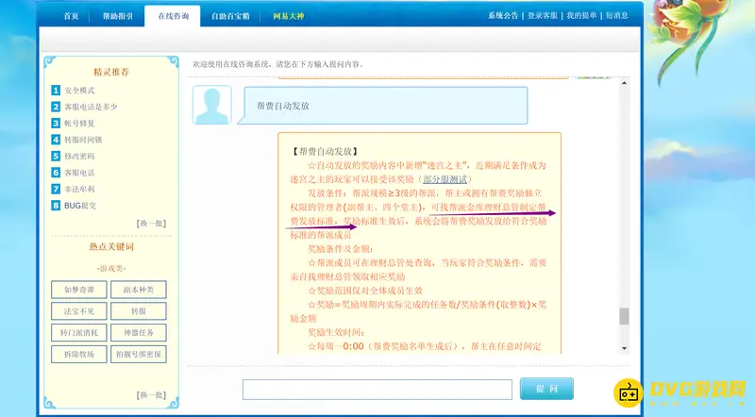Image resolution: width=755 pixels, height=417 pixels.
Task: Open the 修改密码 recommendation
Action: point(79,156)
